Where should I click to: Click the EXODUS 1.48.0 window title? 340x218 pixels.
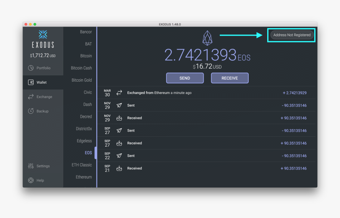[170, 24]
